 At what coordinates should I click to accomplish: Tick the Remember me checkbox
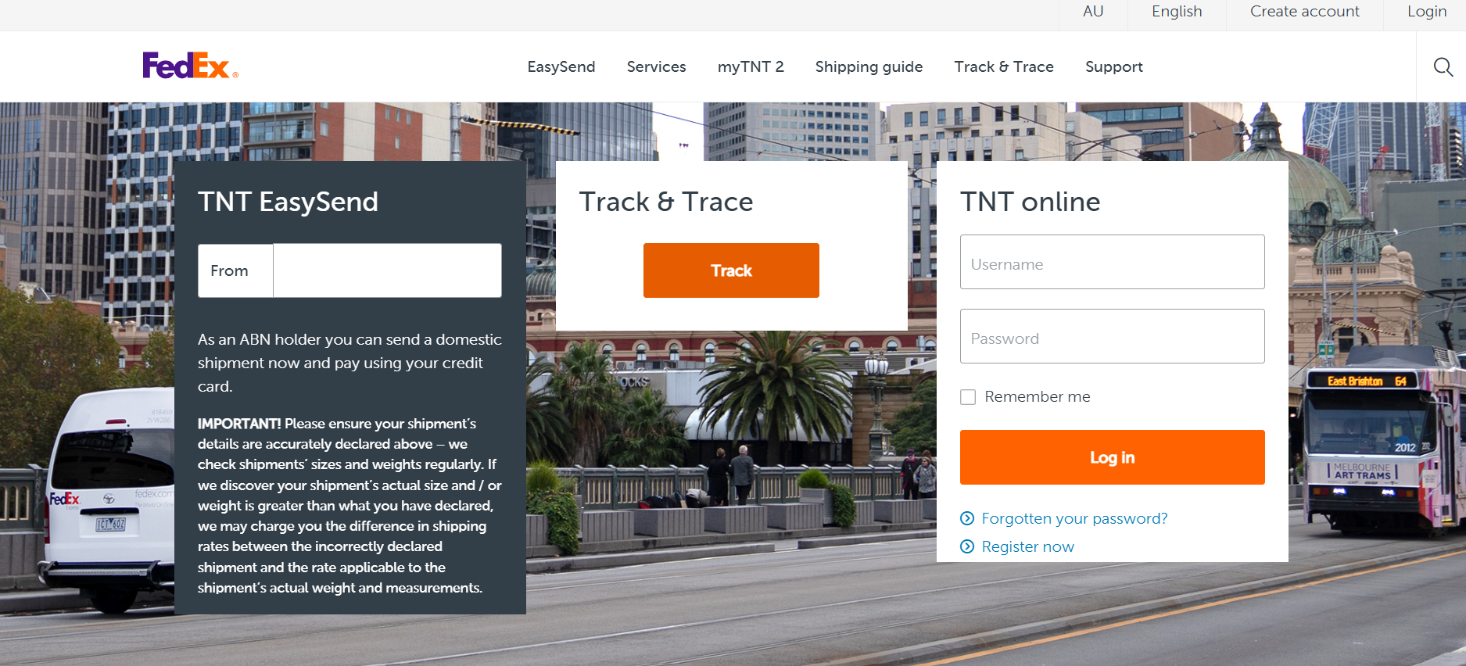point(968,397)
